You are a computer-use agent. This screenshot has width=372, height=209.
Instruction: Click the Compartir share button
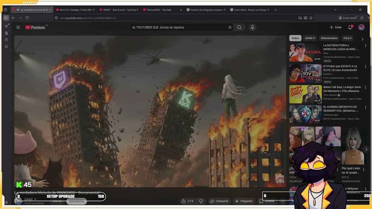[x=219, y=201]
